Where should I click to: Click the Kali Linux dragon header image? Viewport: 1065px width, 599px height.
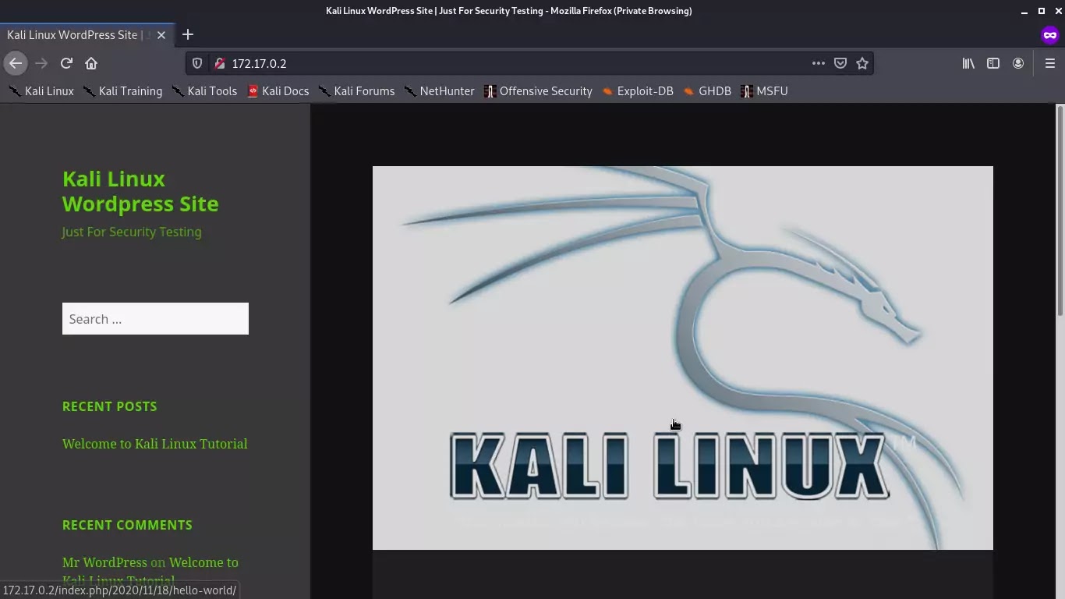[x=683, y=358]
